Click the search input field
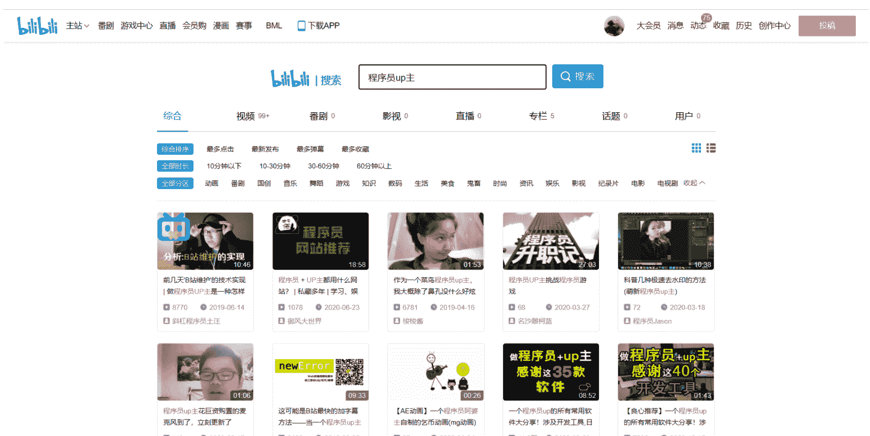Screen dimensions: 870x436 tap(452, 77)
